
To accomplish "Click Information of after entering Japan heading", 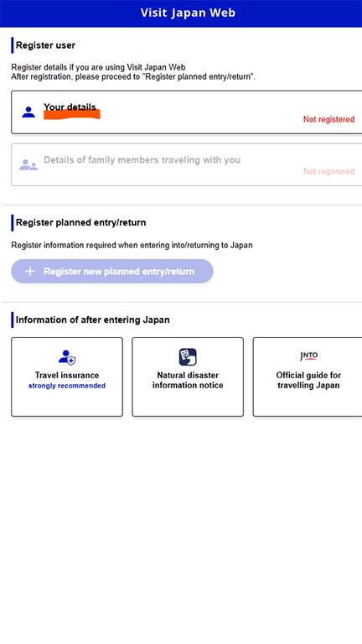I will [93, 319].
